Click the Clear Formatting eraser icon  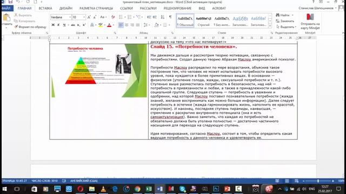click(x=113, y=17)
